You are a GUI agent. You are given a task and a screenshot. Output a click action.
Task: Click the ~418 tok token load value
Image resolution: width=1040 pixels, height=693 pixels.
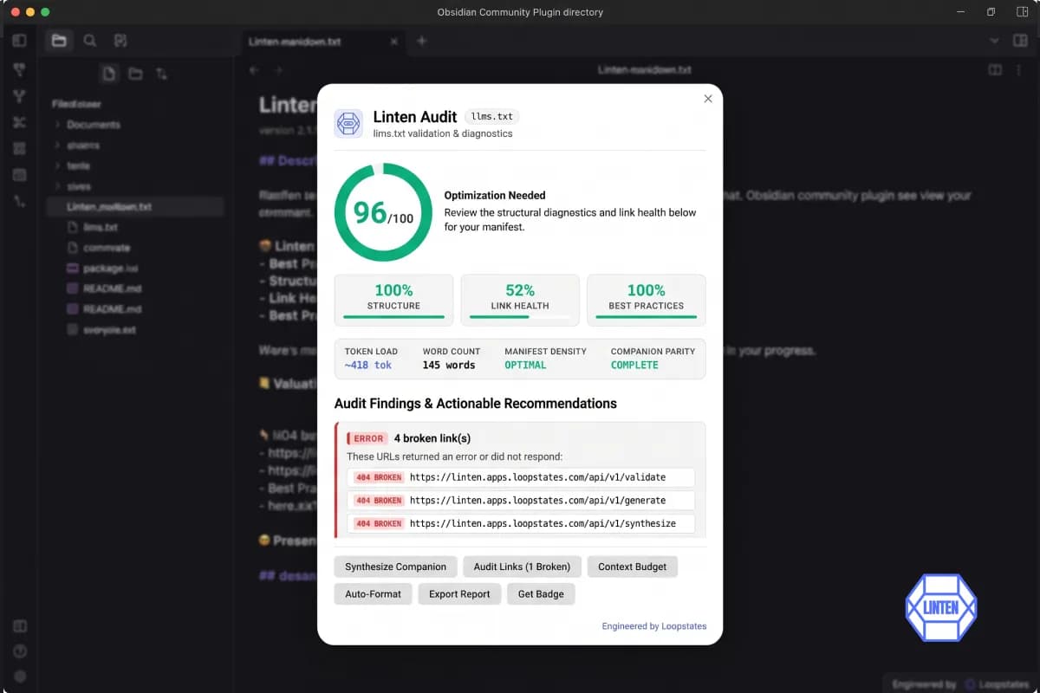[x=368, y=365]
